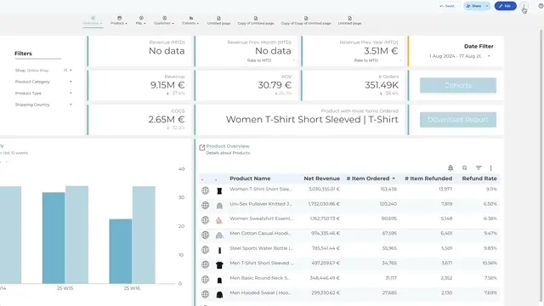Click the Reset button in header
The height and width of the screenshot is (306, 544).
447,6
